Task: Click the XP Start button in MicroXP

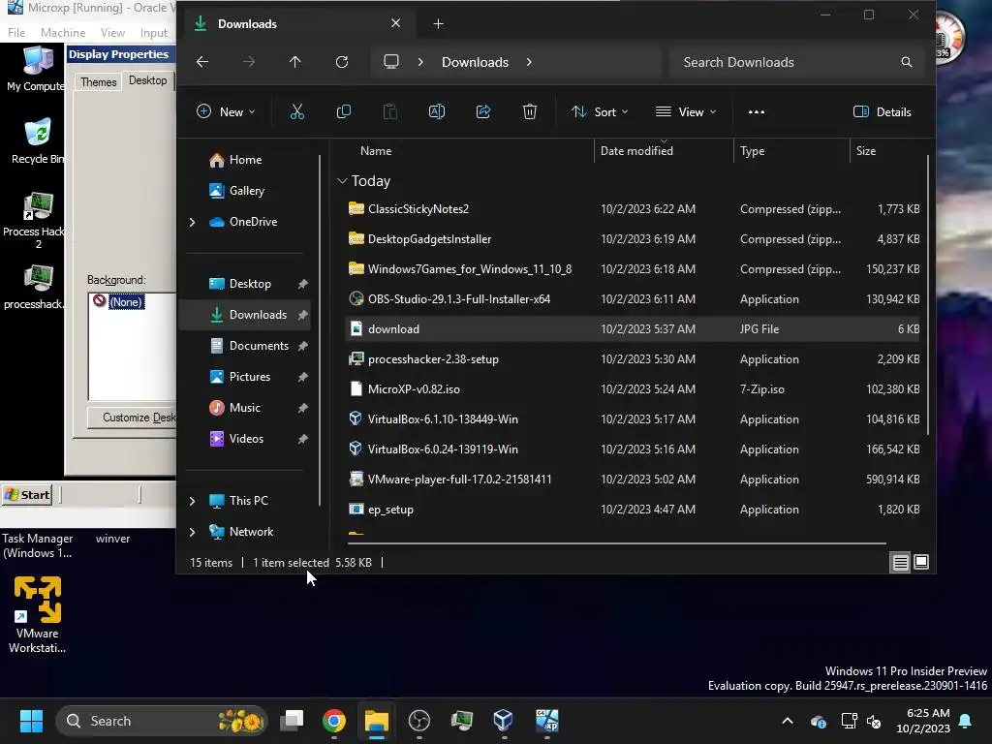Action: pyautogui.click(x=26, y=495)
